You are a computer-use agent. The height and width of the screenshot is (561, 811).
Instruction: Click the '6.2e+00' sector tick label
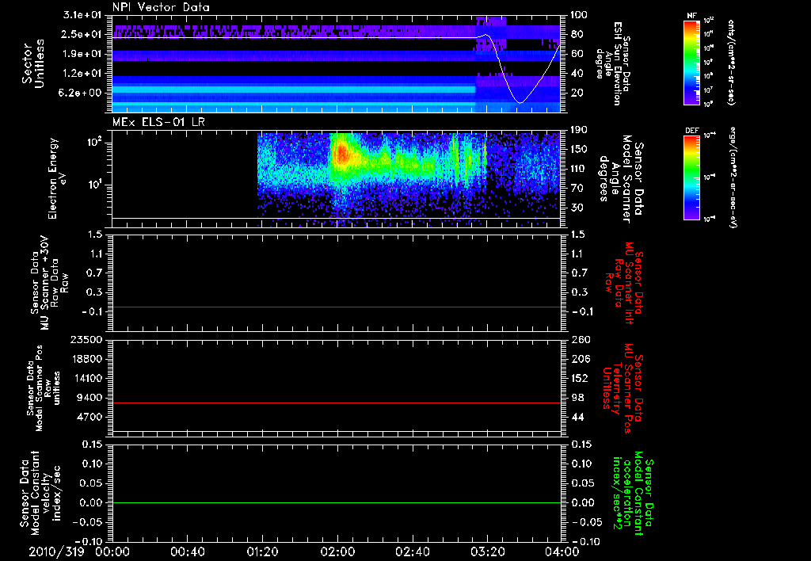pyautogui.click(x=82, y=93)
